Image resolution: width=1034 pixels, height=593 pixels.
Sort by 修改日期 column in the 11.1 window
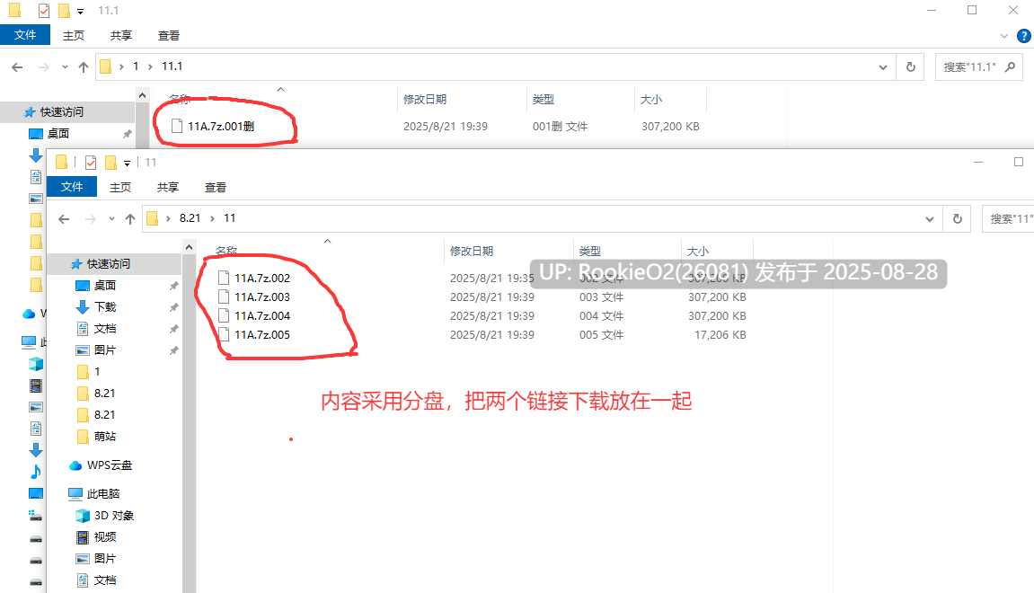pyautogui.click(x=425, y=99)
